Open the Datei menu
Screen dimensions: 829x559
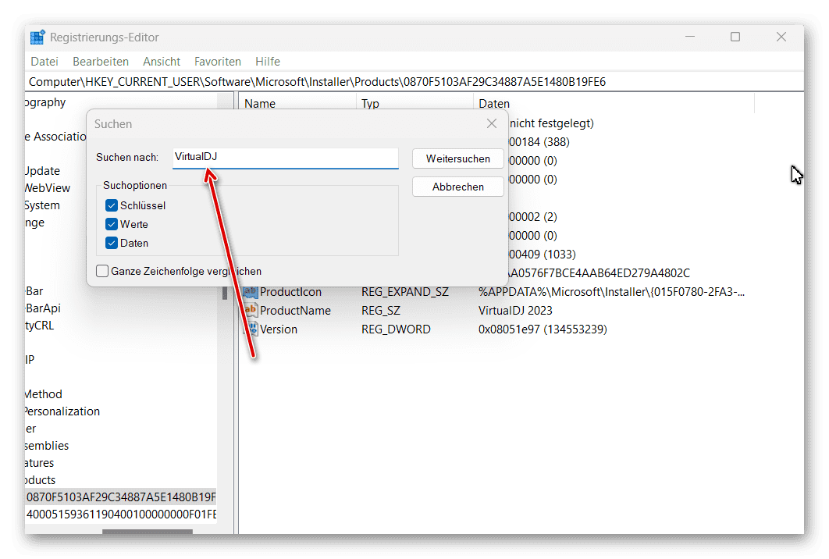(44, 62)
